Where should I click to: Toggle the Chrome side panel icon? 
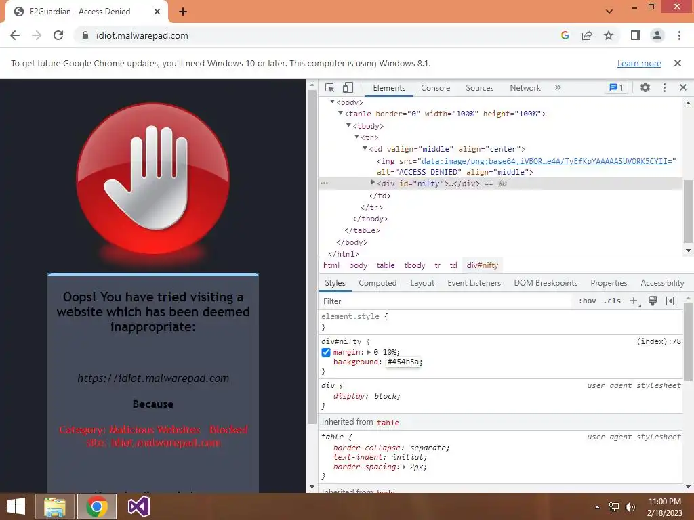636,35
